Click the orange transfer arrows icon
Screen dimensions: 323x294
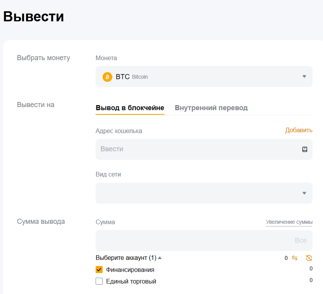click(295, 258)
